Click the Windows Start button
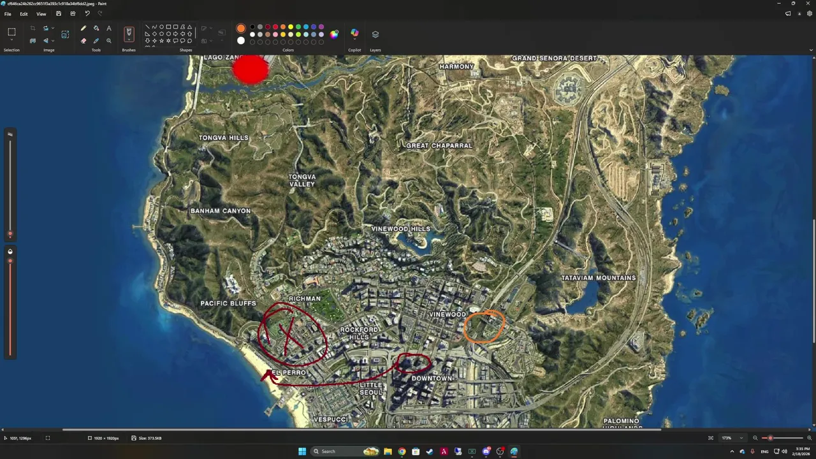Viewport: 816px width, 459px height. click(x=302, y=451)
